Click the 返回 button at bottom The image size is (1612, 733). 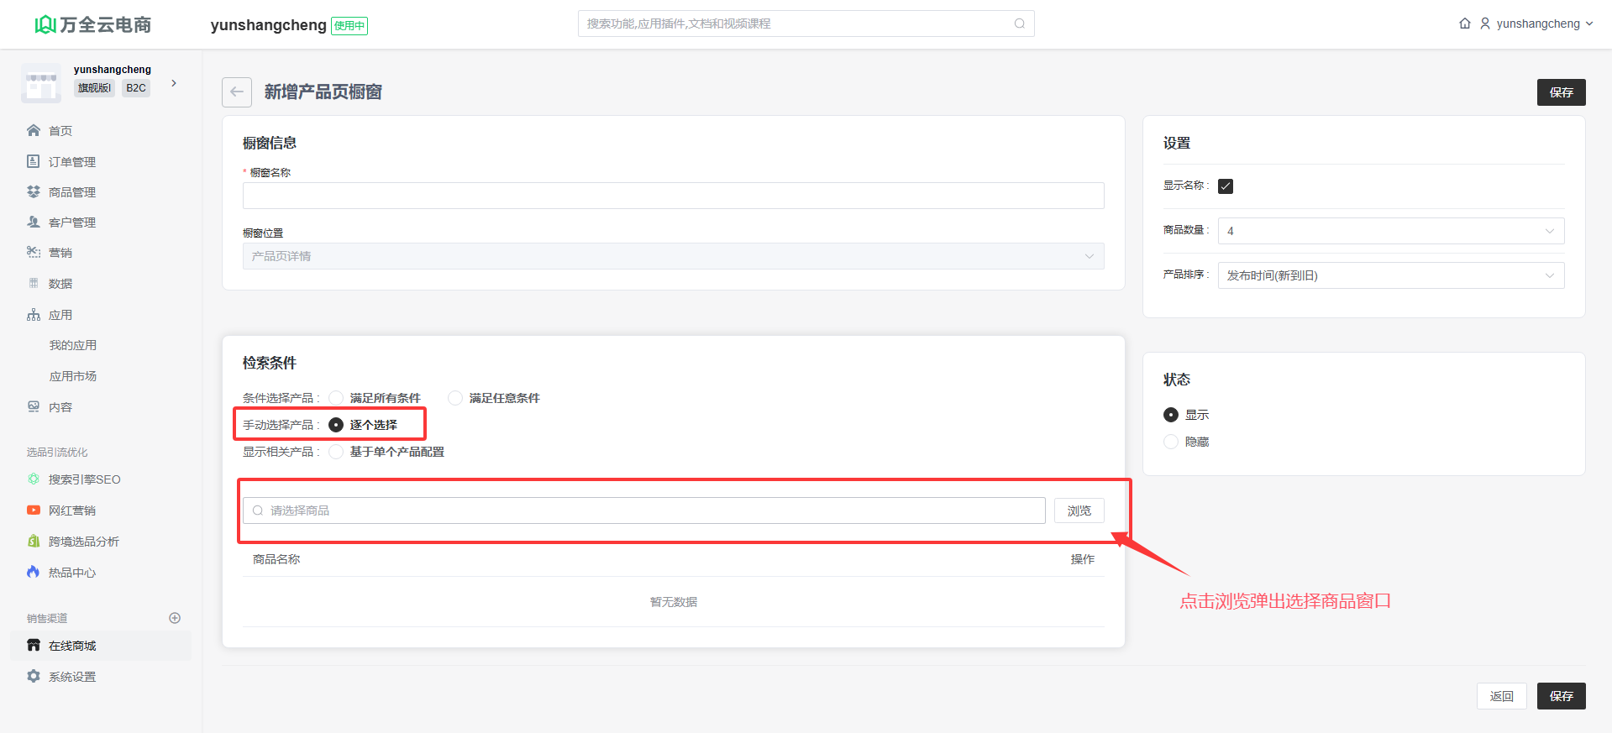pyautogui.click(x=1501, y=696)
